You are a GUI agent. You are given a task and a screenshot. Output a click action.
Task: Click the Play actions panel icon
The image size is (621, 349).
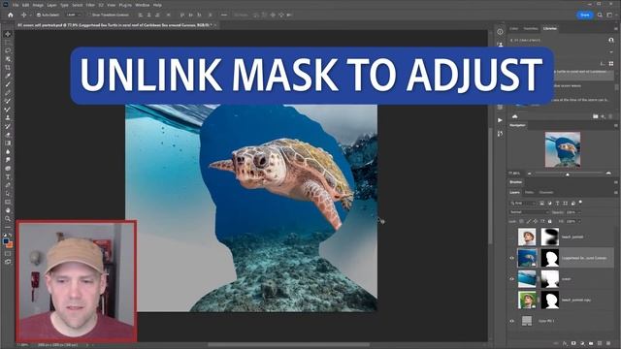click(501, 120)
